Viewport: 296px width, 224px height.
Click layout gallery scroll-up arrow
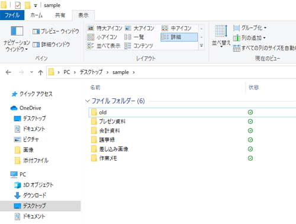[201, 29]
